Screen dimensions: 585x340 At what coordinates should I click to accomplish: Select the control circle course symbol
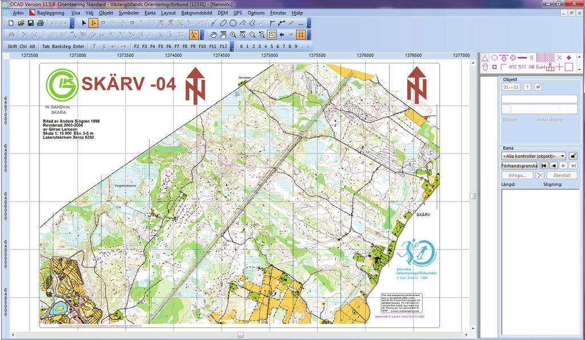click(x=494, y=58)
